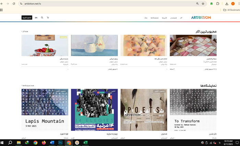The width and height of the screenshot is (240, 146).
Task: Bookmark this page with the star icon
Action: click(203, 4)
